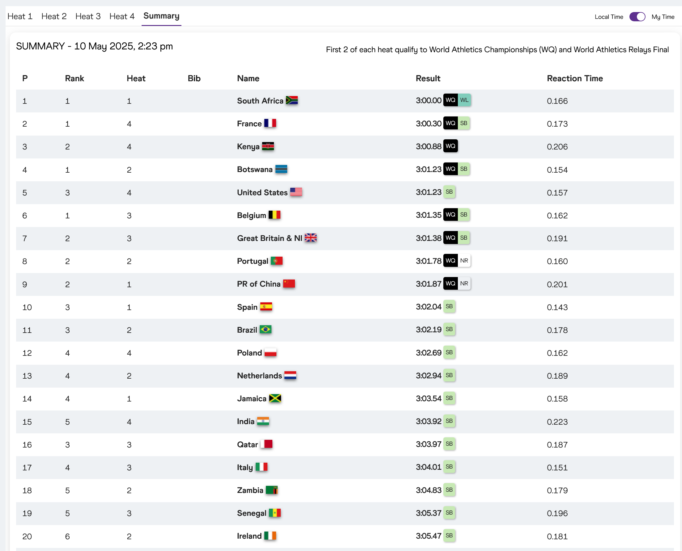
Task: Click the WL badge on South Africa's result
Action: tap(464, 100)
